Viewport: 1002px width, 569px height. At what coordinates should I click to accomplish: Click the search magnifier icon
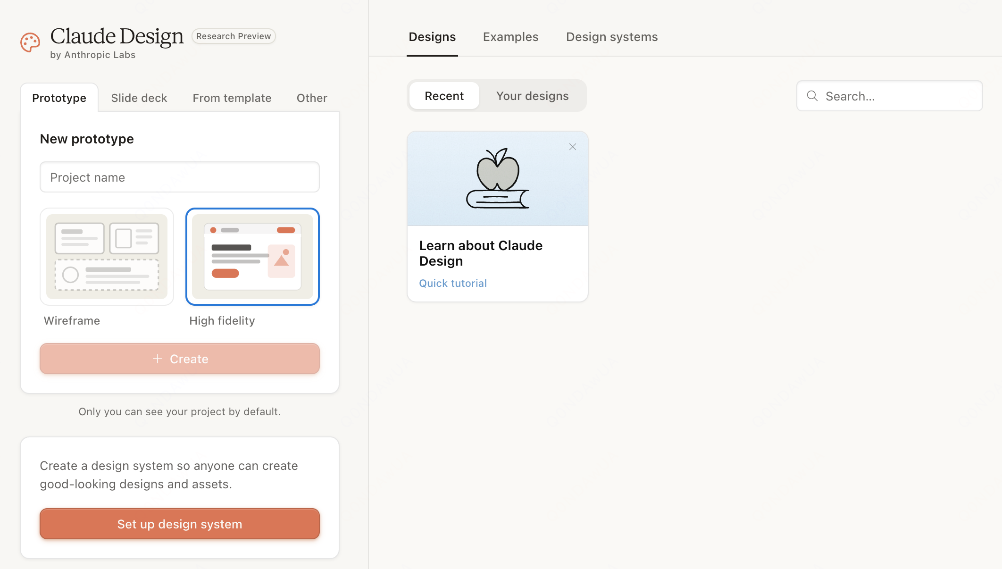pos(812,96)
